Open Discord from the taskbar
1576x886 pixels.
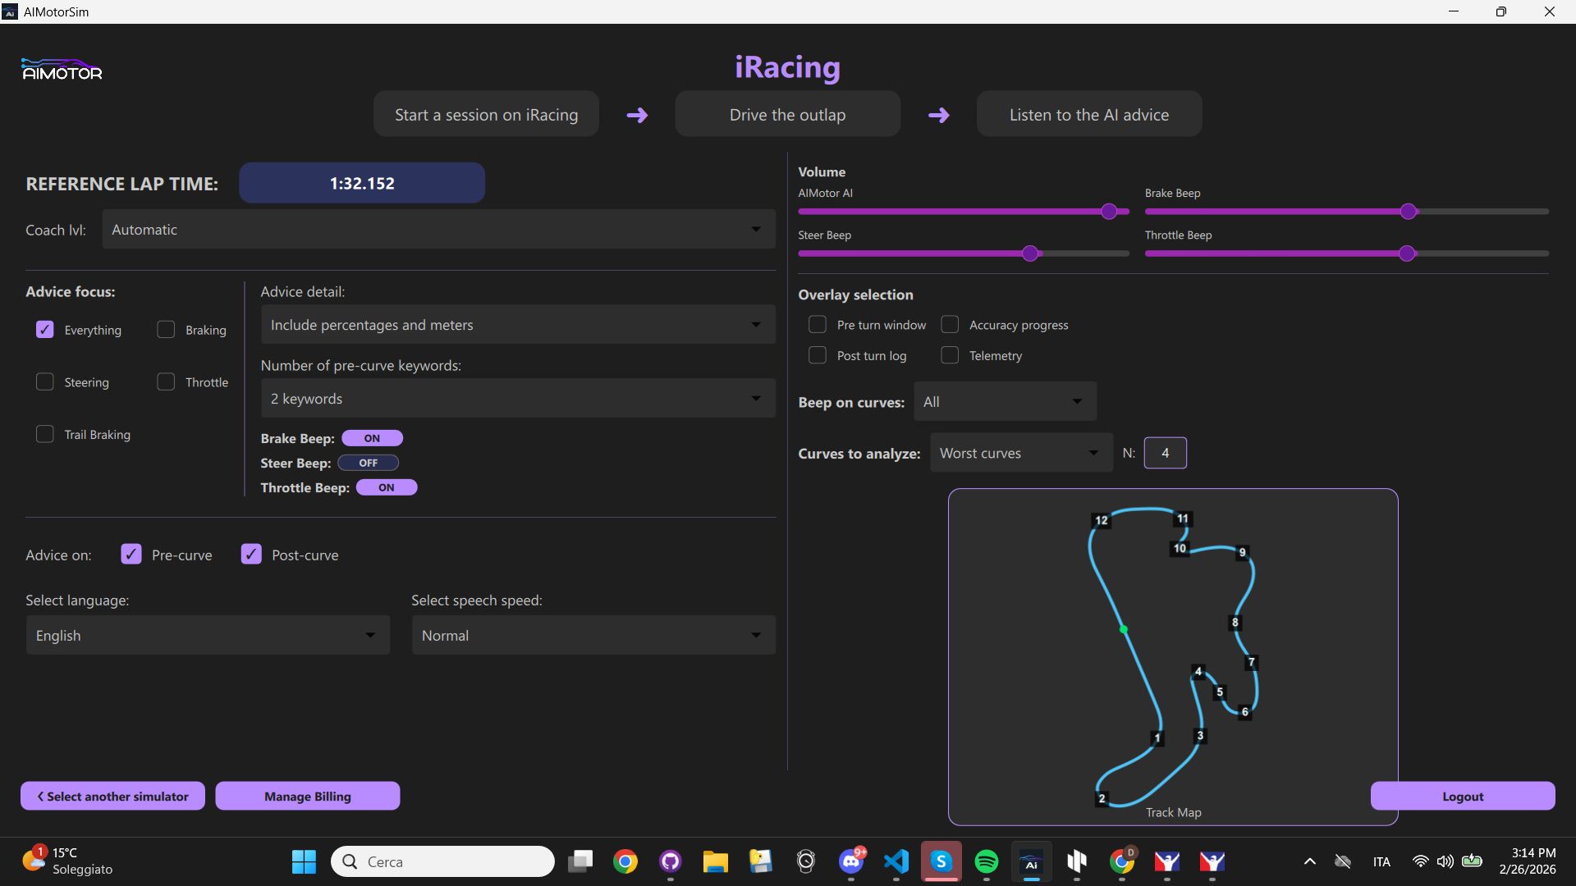pos(851,861)
